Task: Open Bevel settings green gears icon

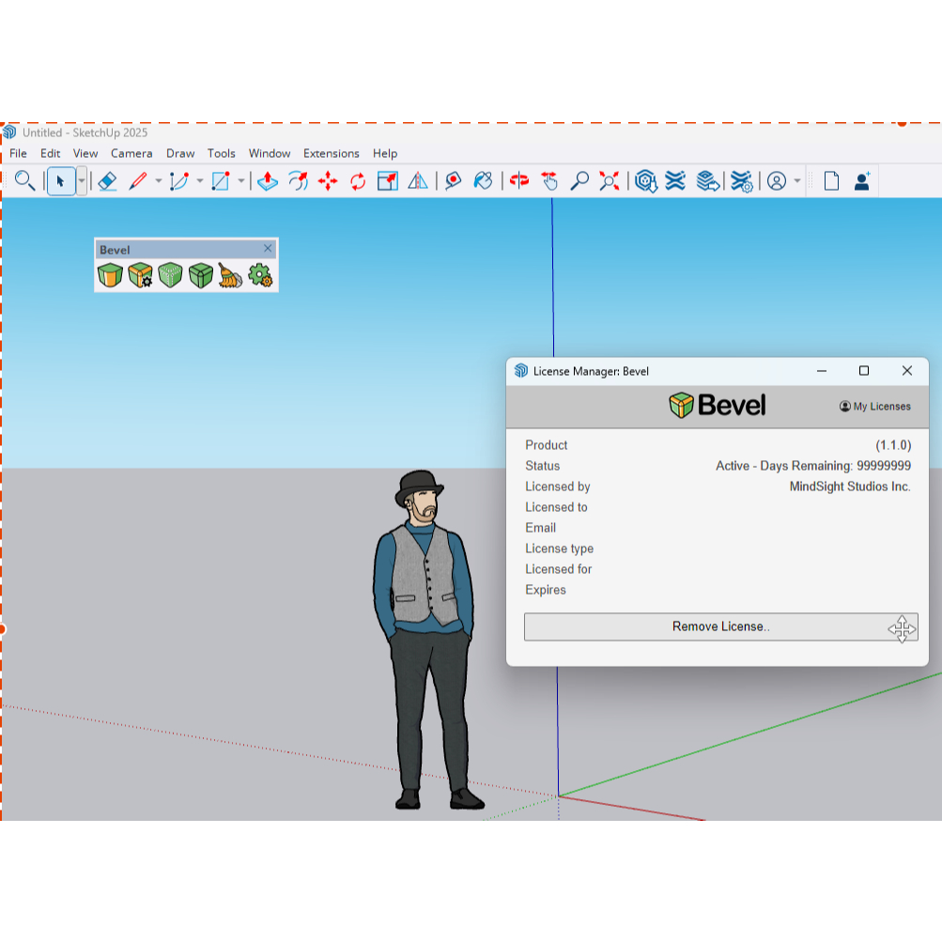Action: [260, 276]
